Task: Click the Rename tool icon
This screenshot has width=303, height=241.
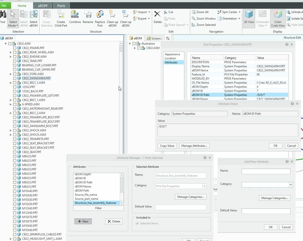Action: point(88,14)
